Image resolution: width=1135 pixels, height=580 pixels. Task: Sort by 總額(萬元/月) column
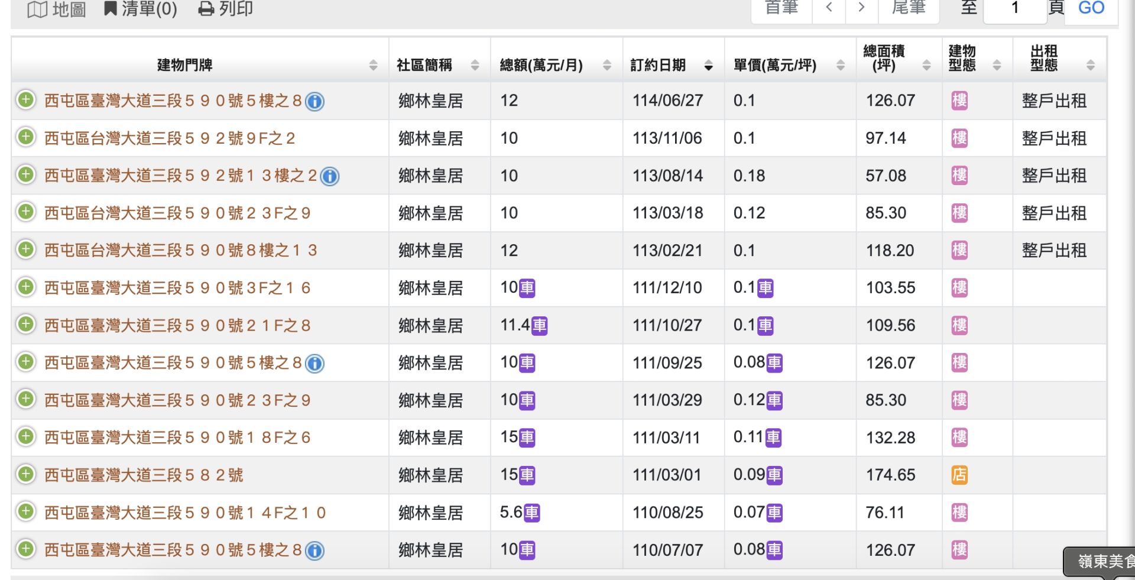607,65
